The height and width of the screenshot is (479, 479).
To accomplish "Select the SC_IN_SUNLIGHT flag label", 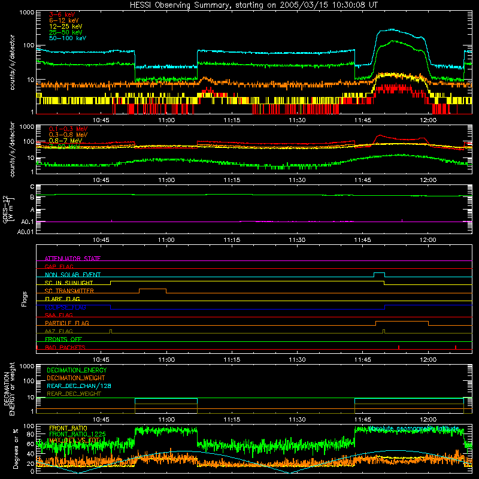I will click(x=69, y=283).
